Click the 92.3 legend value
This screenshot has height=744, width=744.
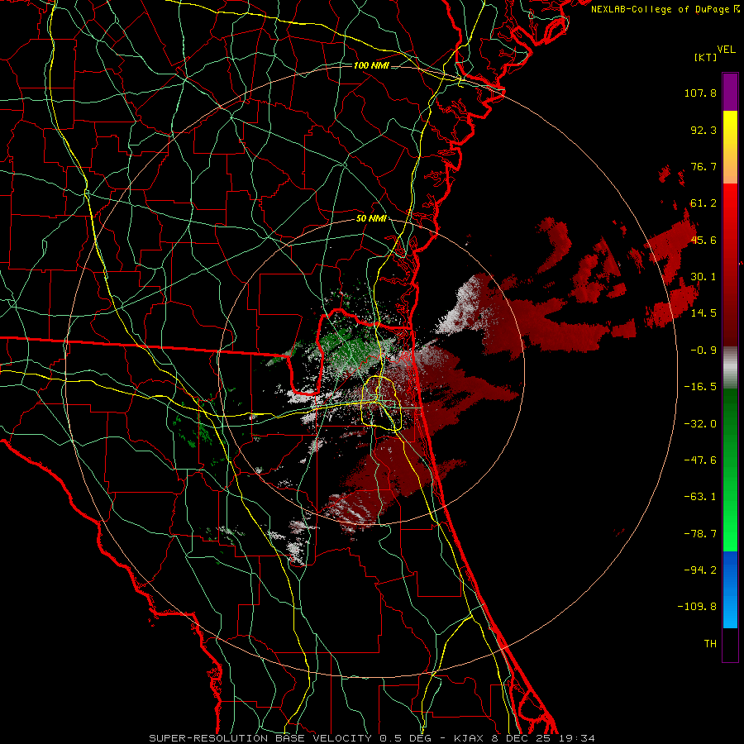click(x=703, y=130)
